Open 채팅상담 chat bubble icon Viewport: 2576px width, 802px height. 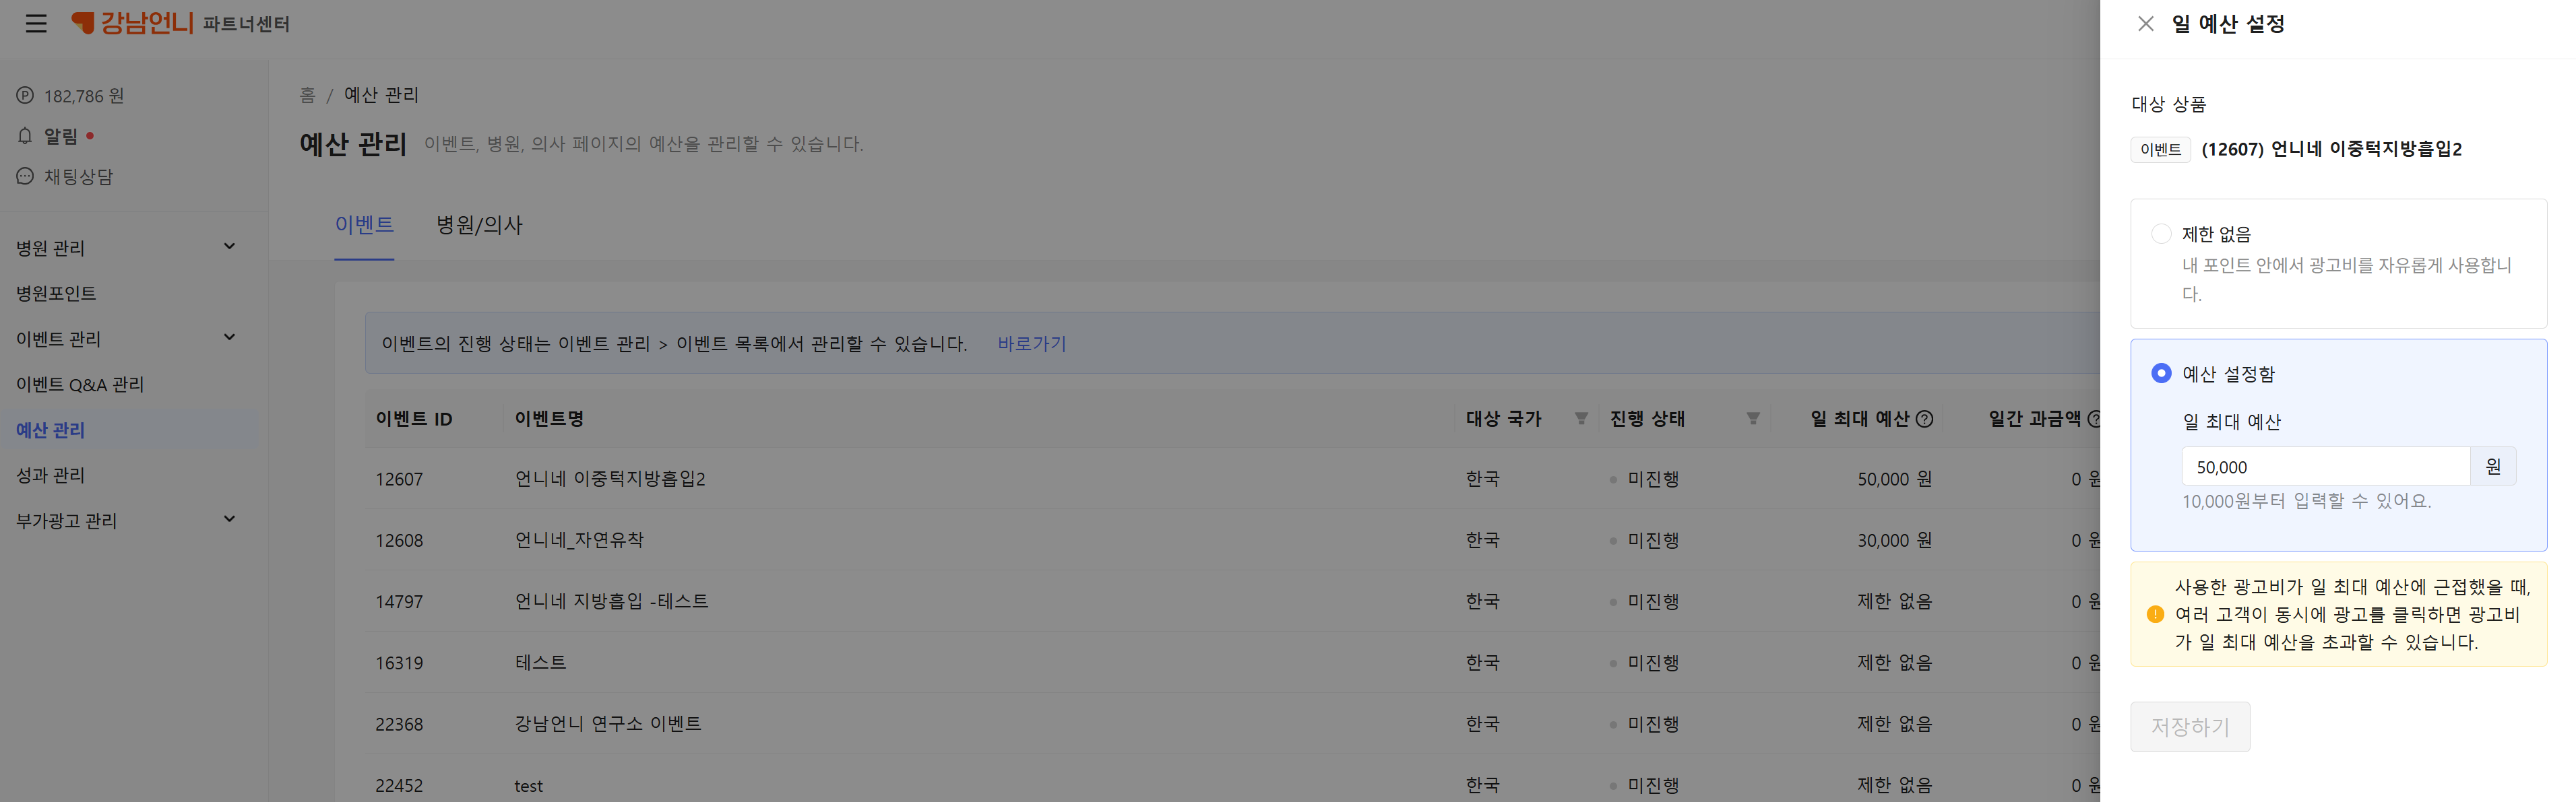coord(25,177)
